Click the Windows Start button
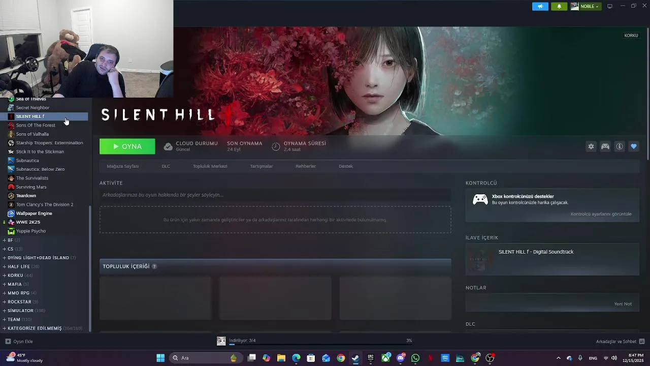650x366 pixels. pos(160,358)
